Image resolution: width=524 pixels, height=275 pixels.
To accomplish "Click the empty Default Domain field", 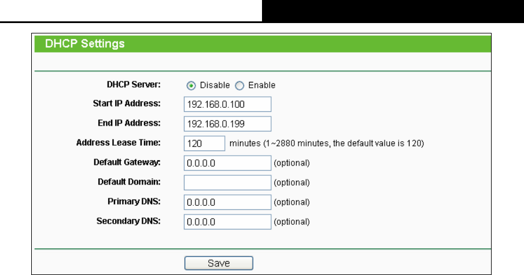I will [x=227, y=182].
